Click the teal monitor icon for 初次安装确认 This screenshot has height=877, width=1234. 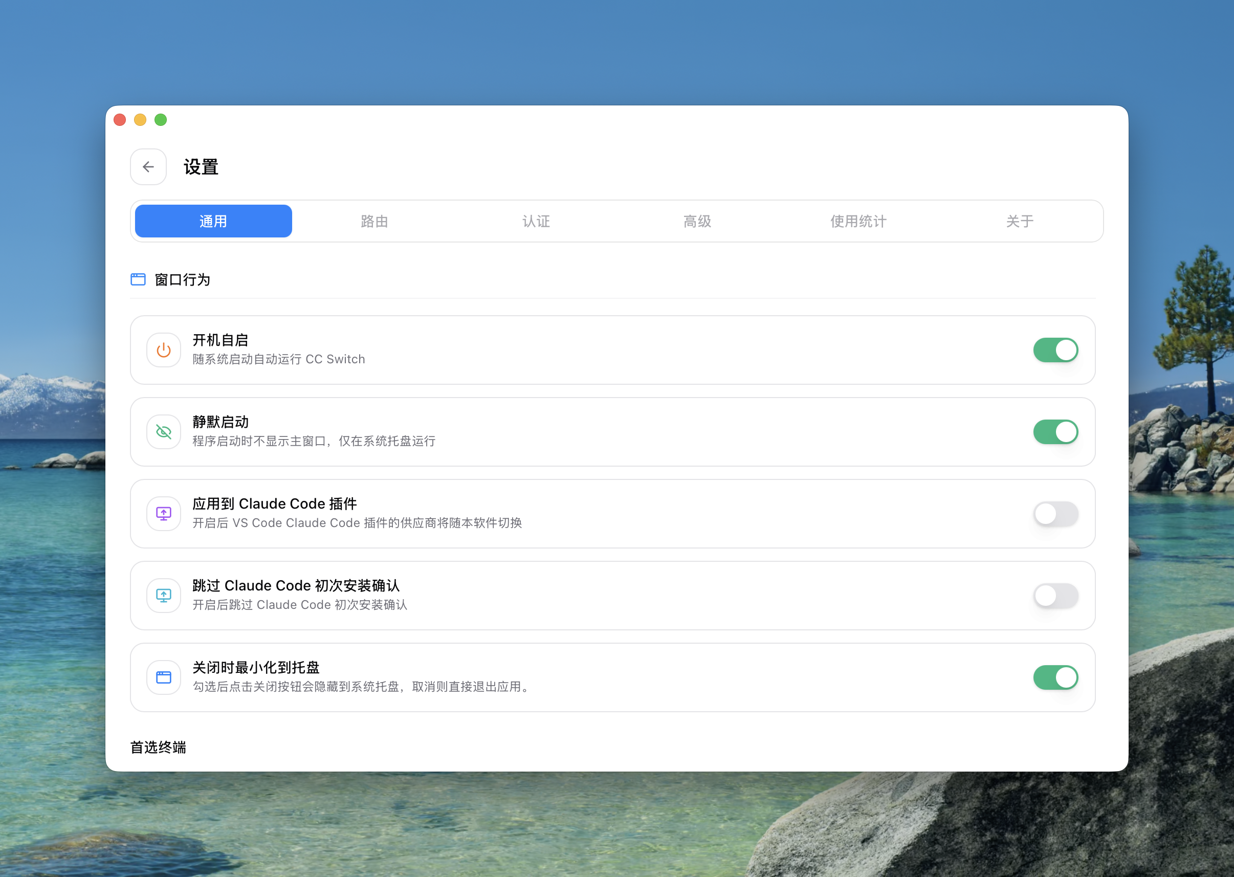[164, 596]
